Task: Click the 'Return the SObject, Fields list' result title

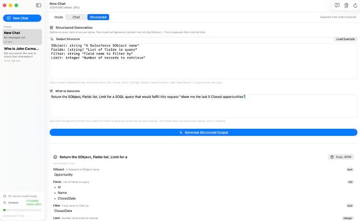Action: (x=94, y=157)
